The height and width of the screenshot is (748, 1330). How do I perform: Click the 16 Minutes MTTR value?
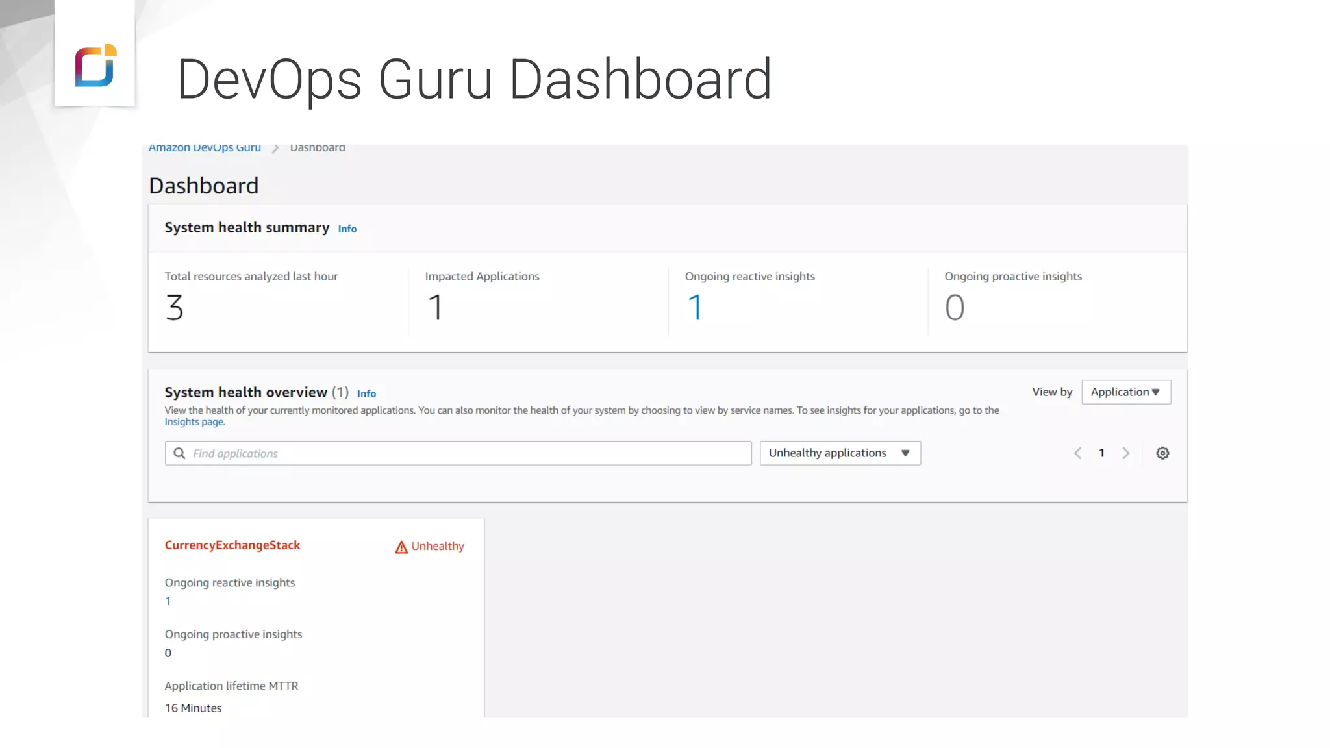point(193,708)
